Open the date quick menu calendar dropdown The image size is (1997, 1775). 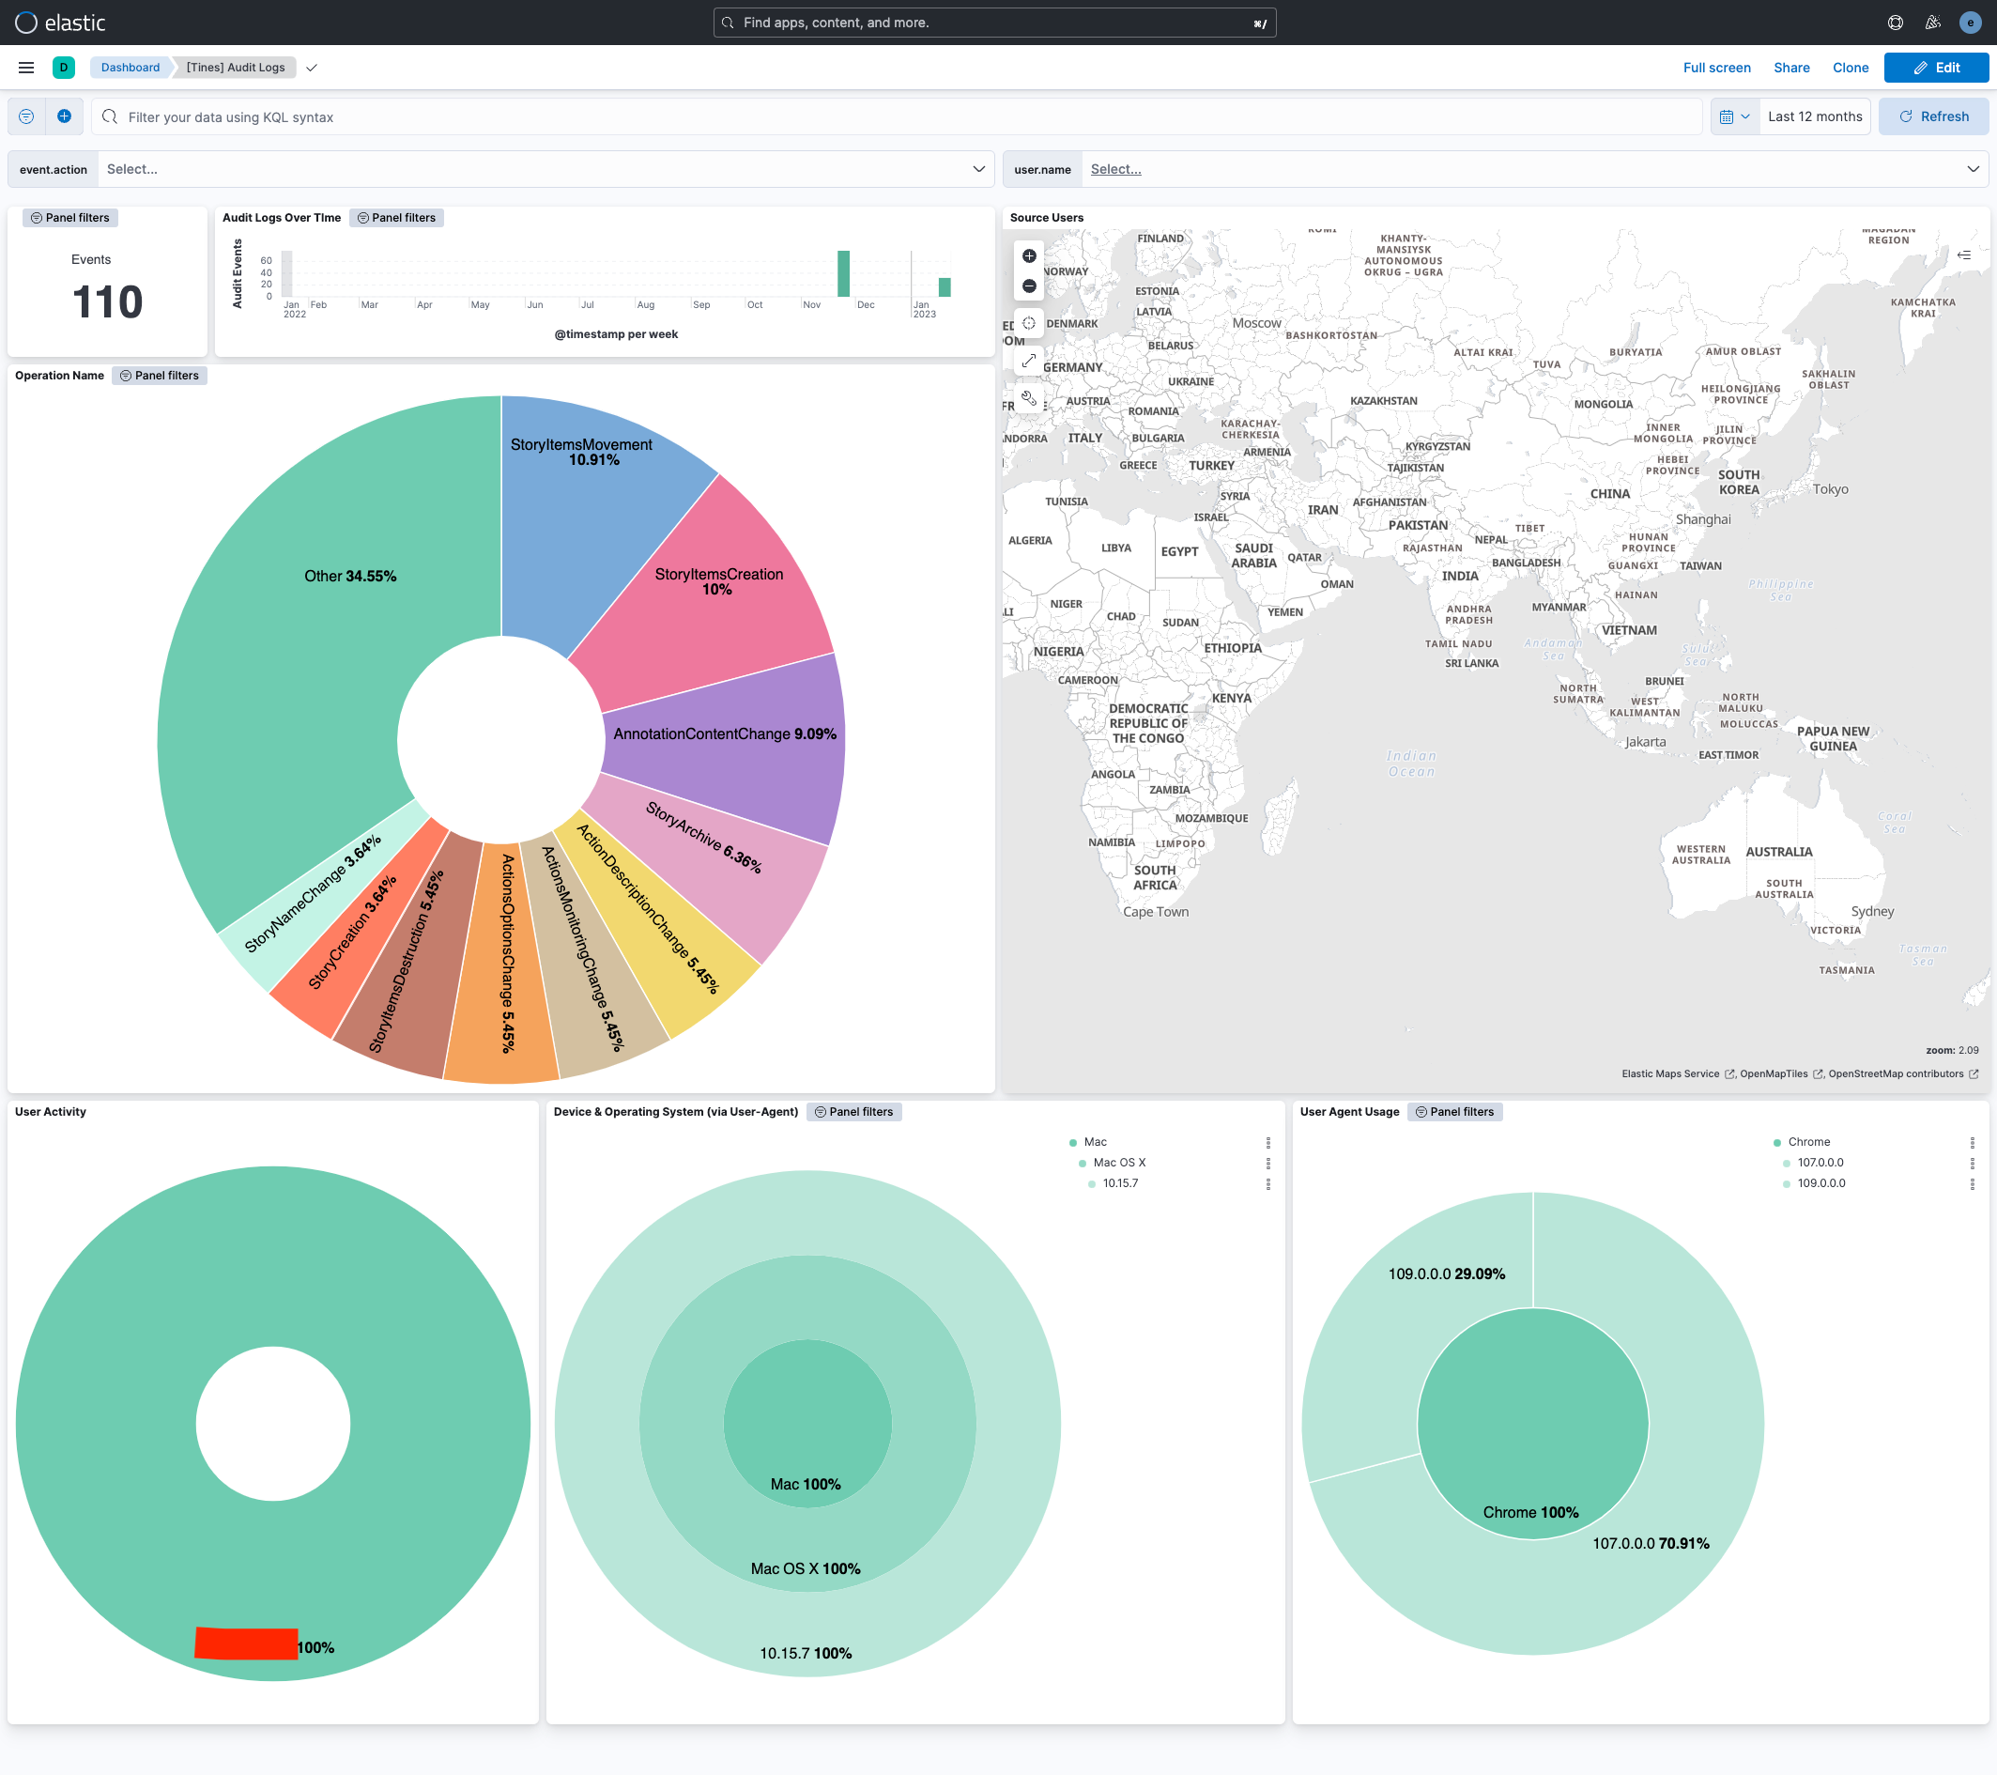coord(1734,116)
